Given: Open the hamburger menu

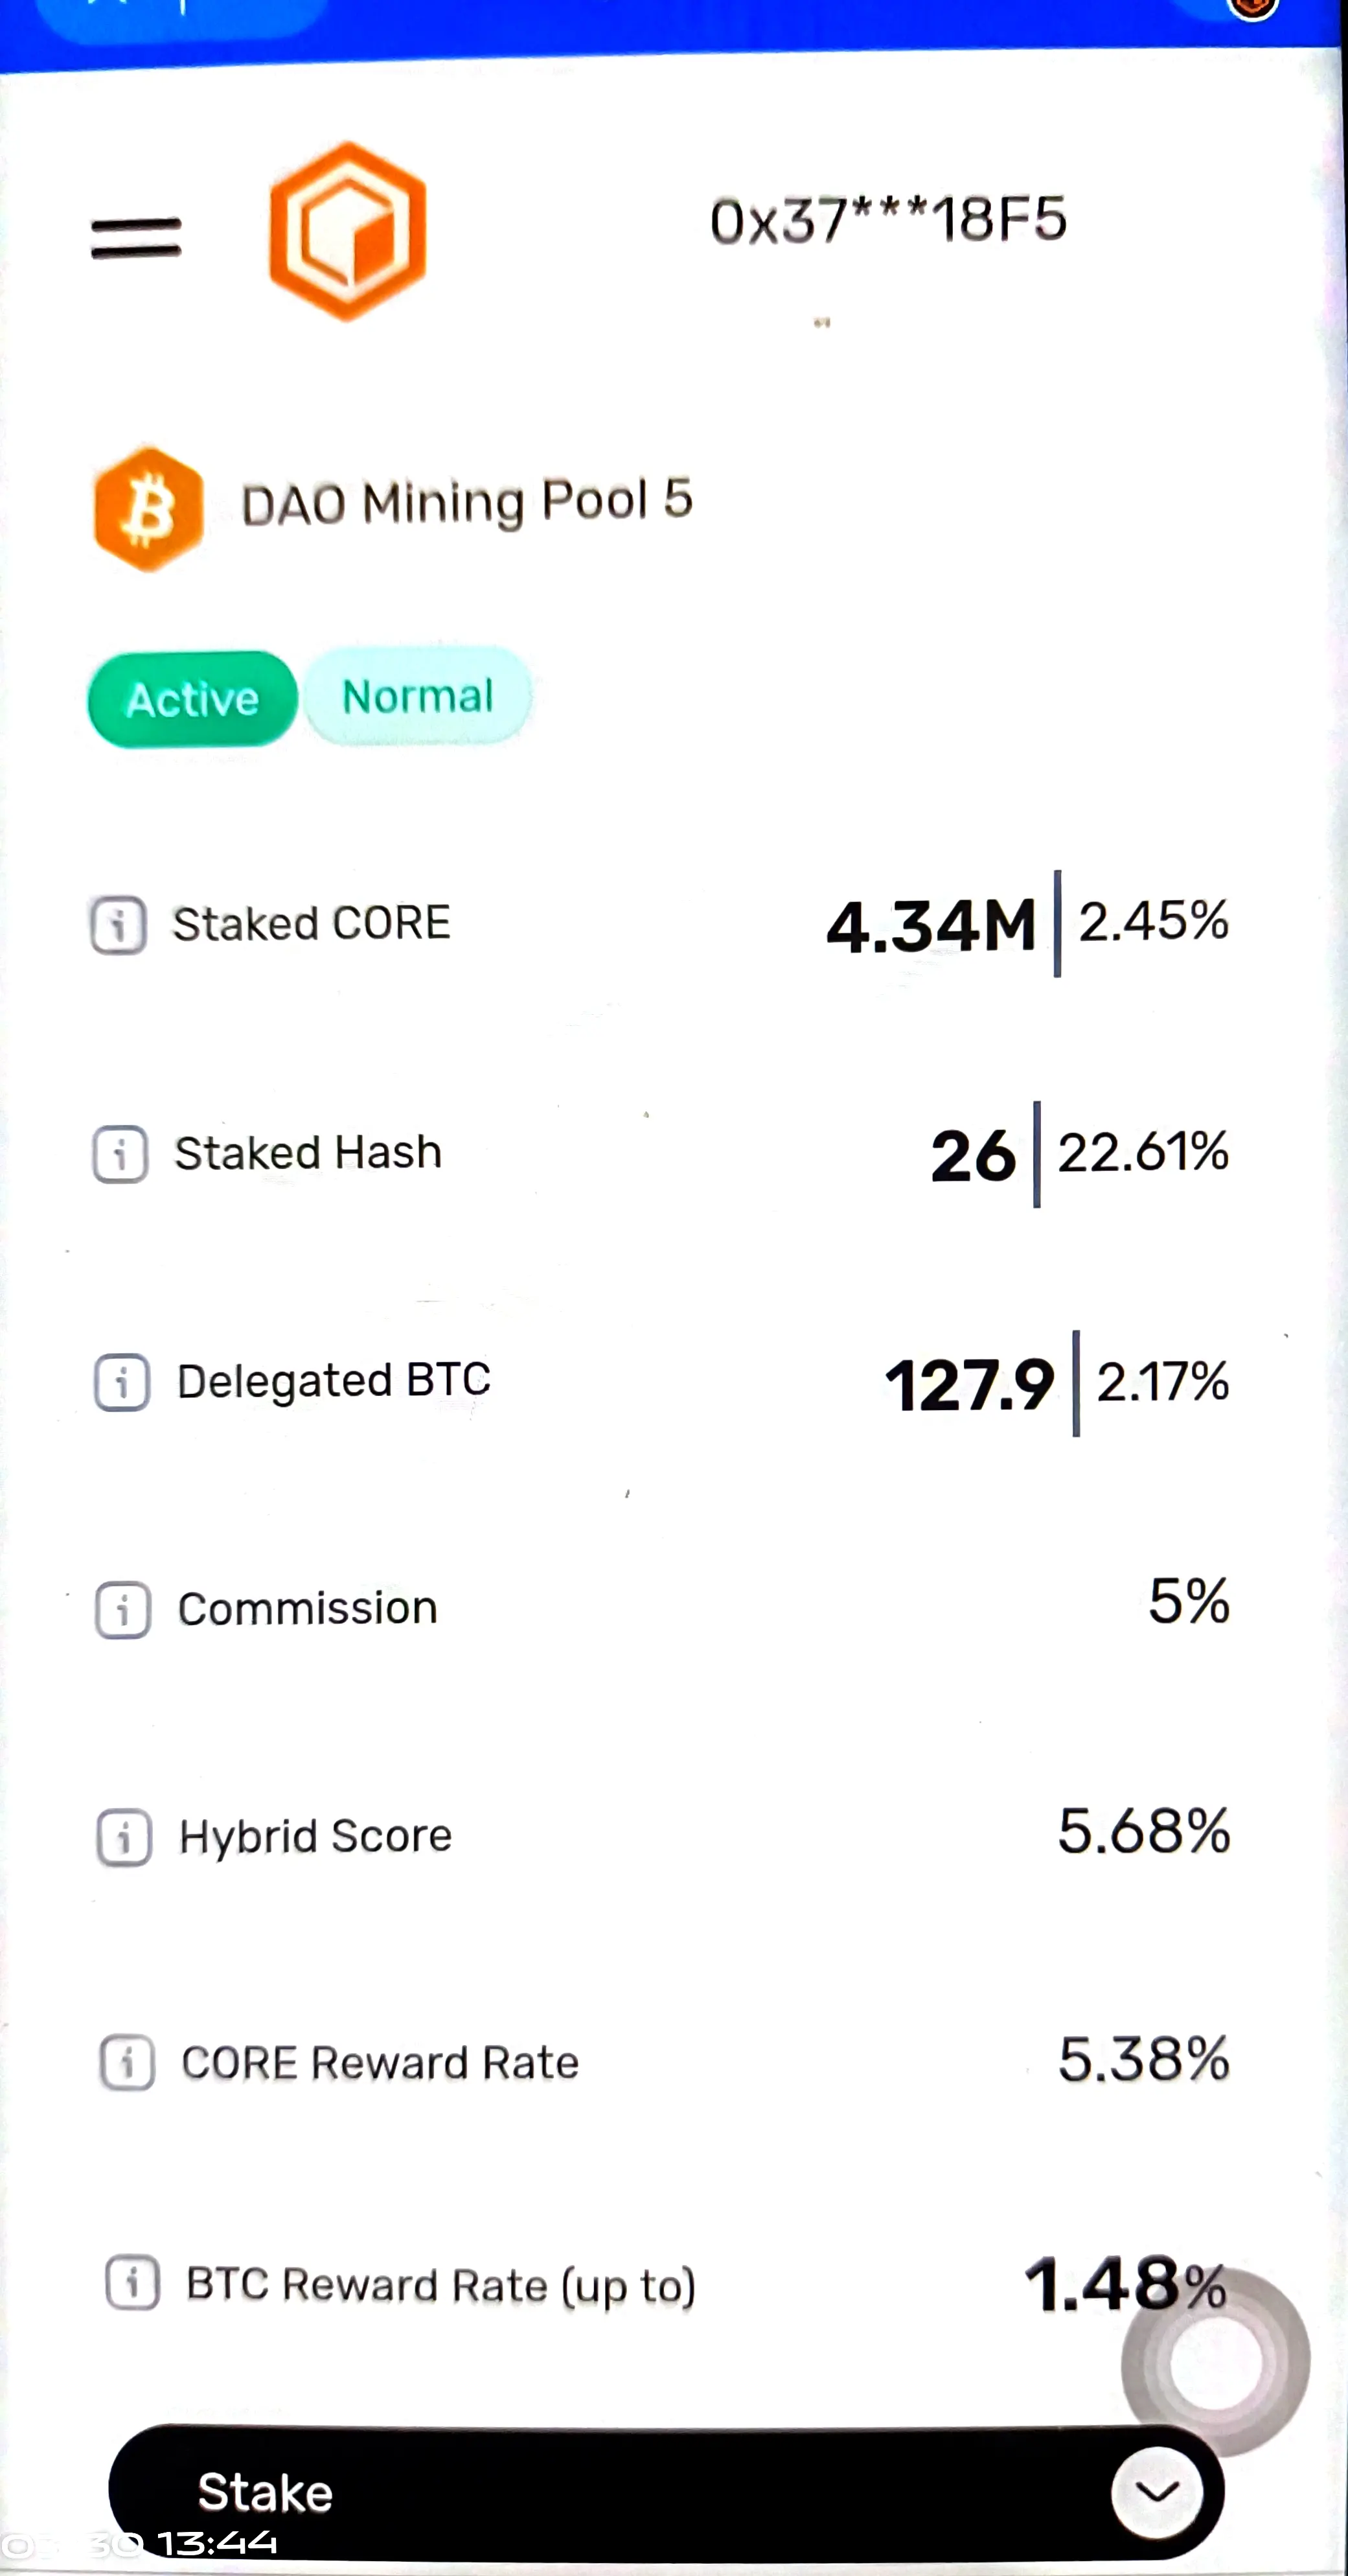Looking at the screenshot, I should click(136, 238).
